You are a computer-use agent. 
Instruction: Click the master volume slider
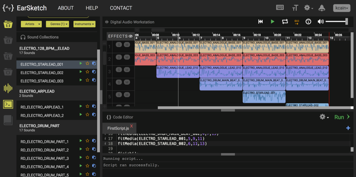point(337,22)
